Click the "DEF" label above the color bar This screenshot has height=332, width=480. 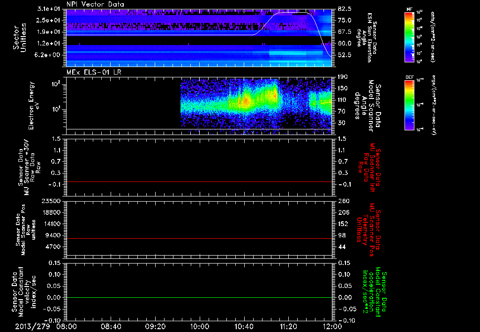[410, 77]
